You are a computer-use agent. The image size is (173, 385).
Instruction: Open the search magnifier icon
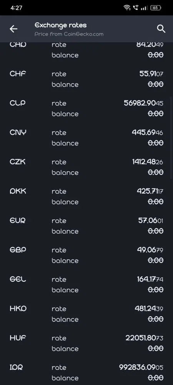point(161,29)
